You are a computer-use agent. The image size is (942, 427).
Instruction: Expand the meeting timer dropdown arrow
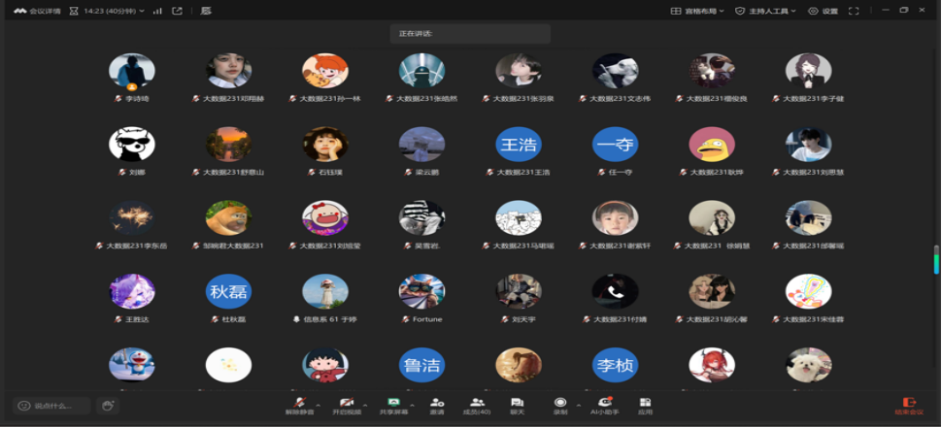[x=143, y=11]
